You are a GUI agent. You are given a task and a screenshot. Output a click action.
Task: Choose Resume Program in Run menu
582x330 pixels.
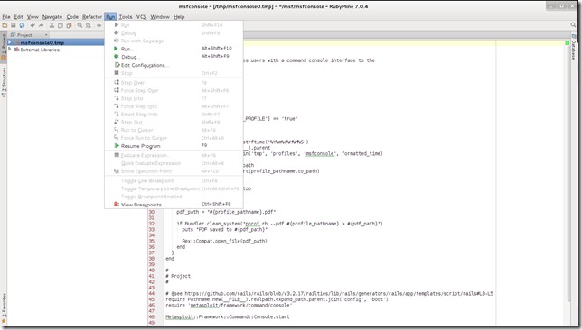coord(174,146)
